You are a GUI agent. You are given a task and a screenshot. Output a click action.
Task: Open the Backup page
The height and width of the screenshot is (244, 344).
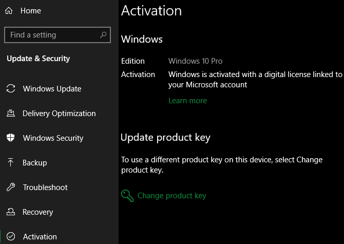(35, 163)
